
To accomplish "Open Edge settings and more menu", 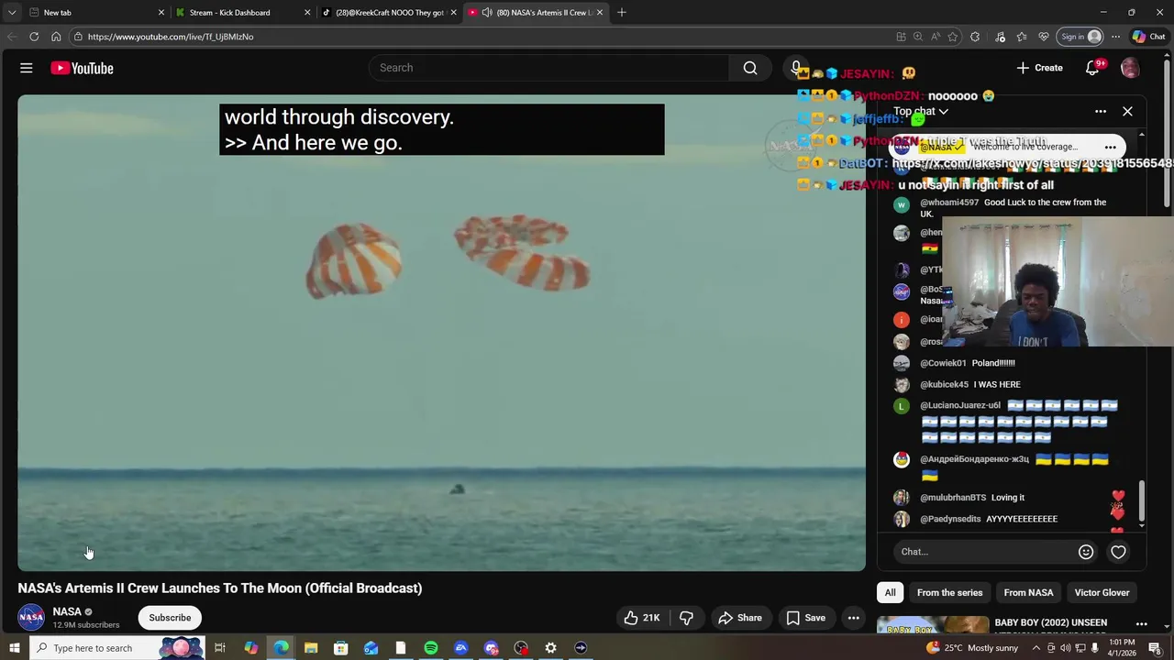I will tap(1115, 37).
